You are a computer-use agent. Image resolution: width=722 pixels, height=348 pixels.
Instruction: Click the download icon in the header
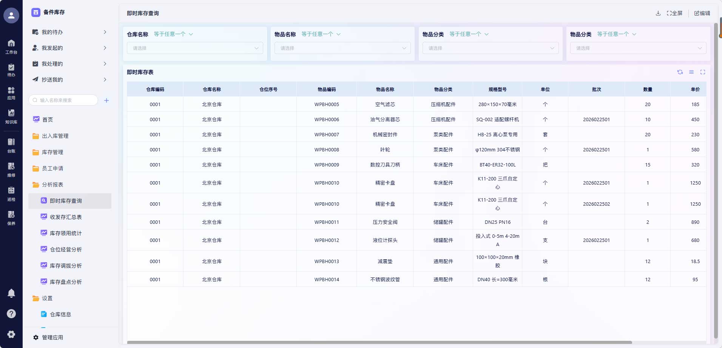click(658, 13)
